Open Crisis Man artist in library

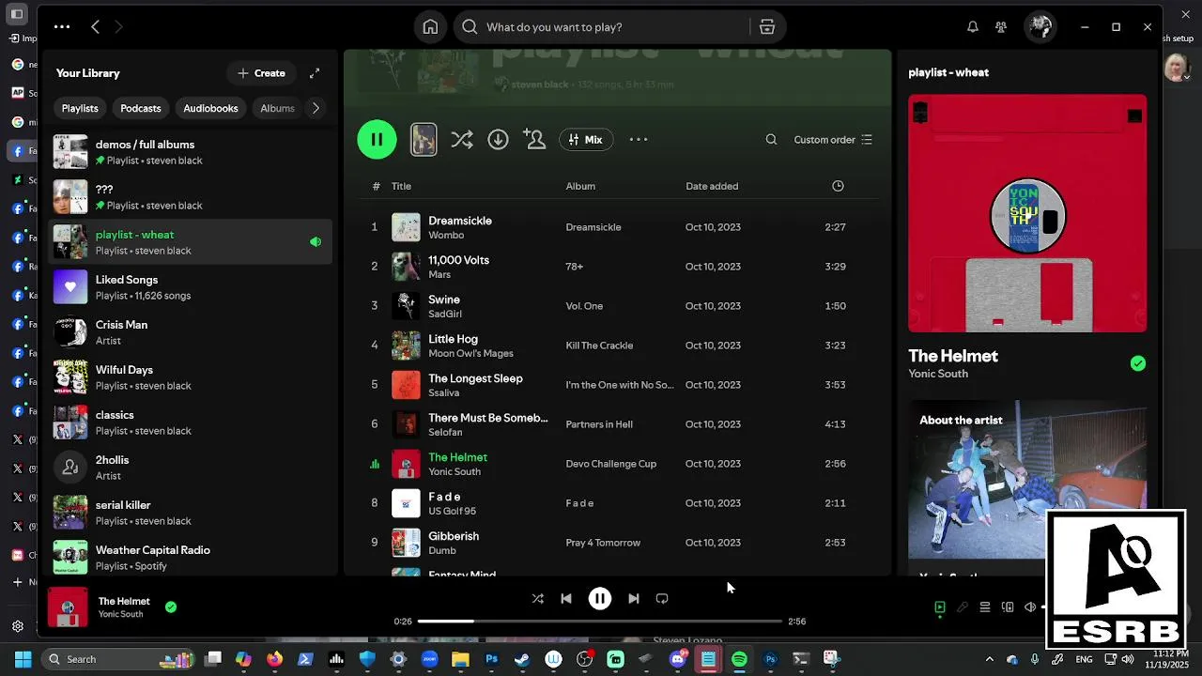pos(191,332)
